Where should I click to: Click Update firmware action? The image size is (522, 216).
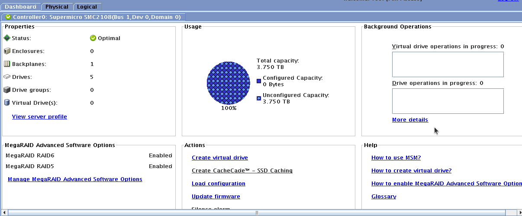click(216, 196)
